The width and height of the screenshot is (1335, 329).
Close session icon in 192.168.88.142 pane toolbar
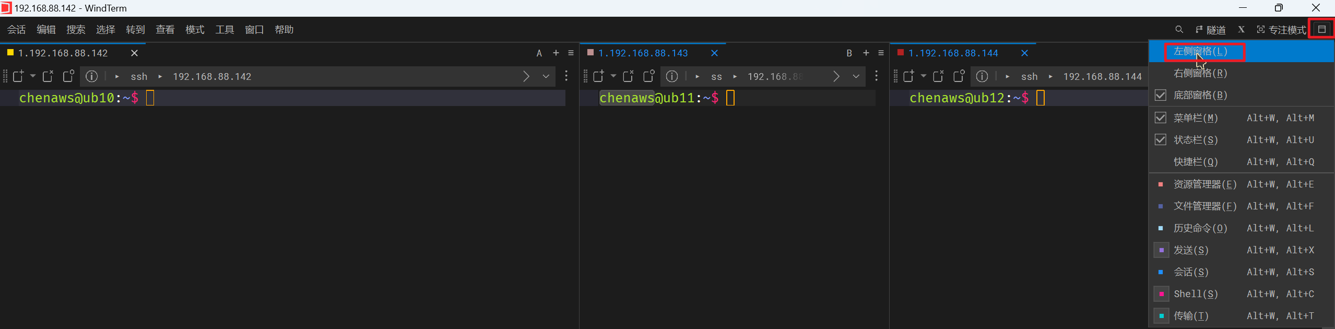[48, 76]
